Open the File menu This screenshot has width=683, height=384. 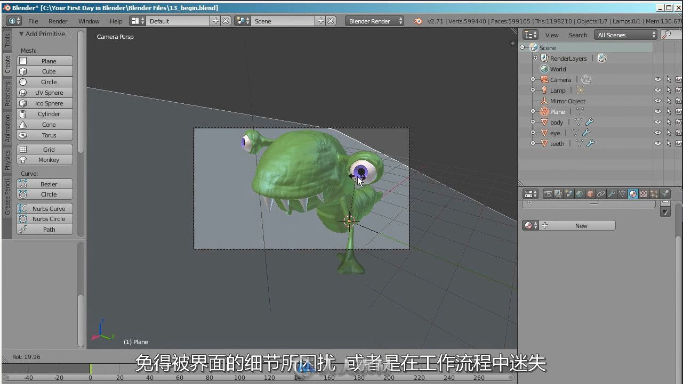pyautogui.click(x=33, y=21)
